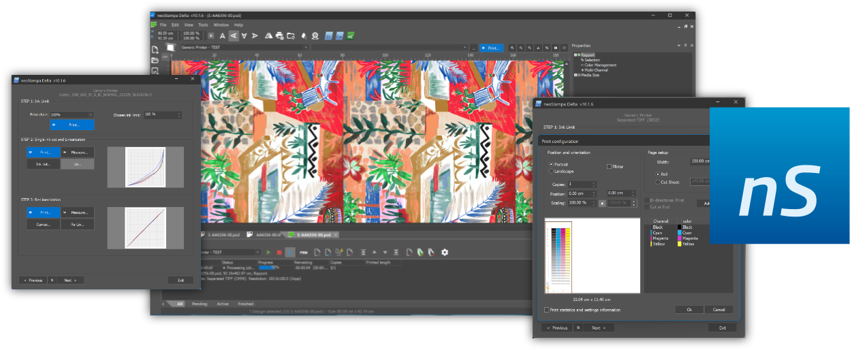Open the Tools menu
The image size is (867, 350).
203,25
